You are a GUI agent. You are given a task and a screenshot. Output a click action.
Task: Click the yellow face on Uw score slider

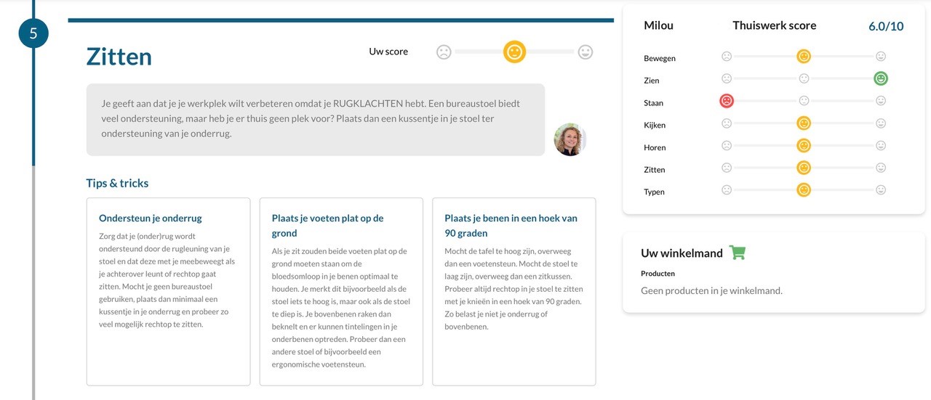tap(514, 52)
